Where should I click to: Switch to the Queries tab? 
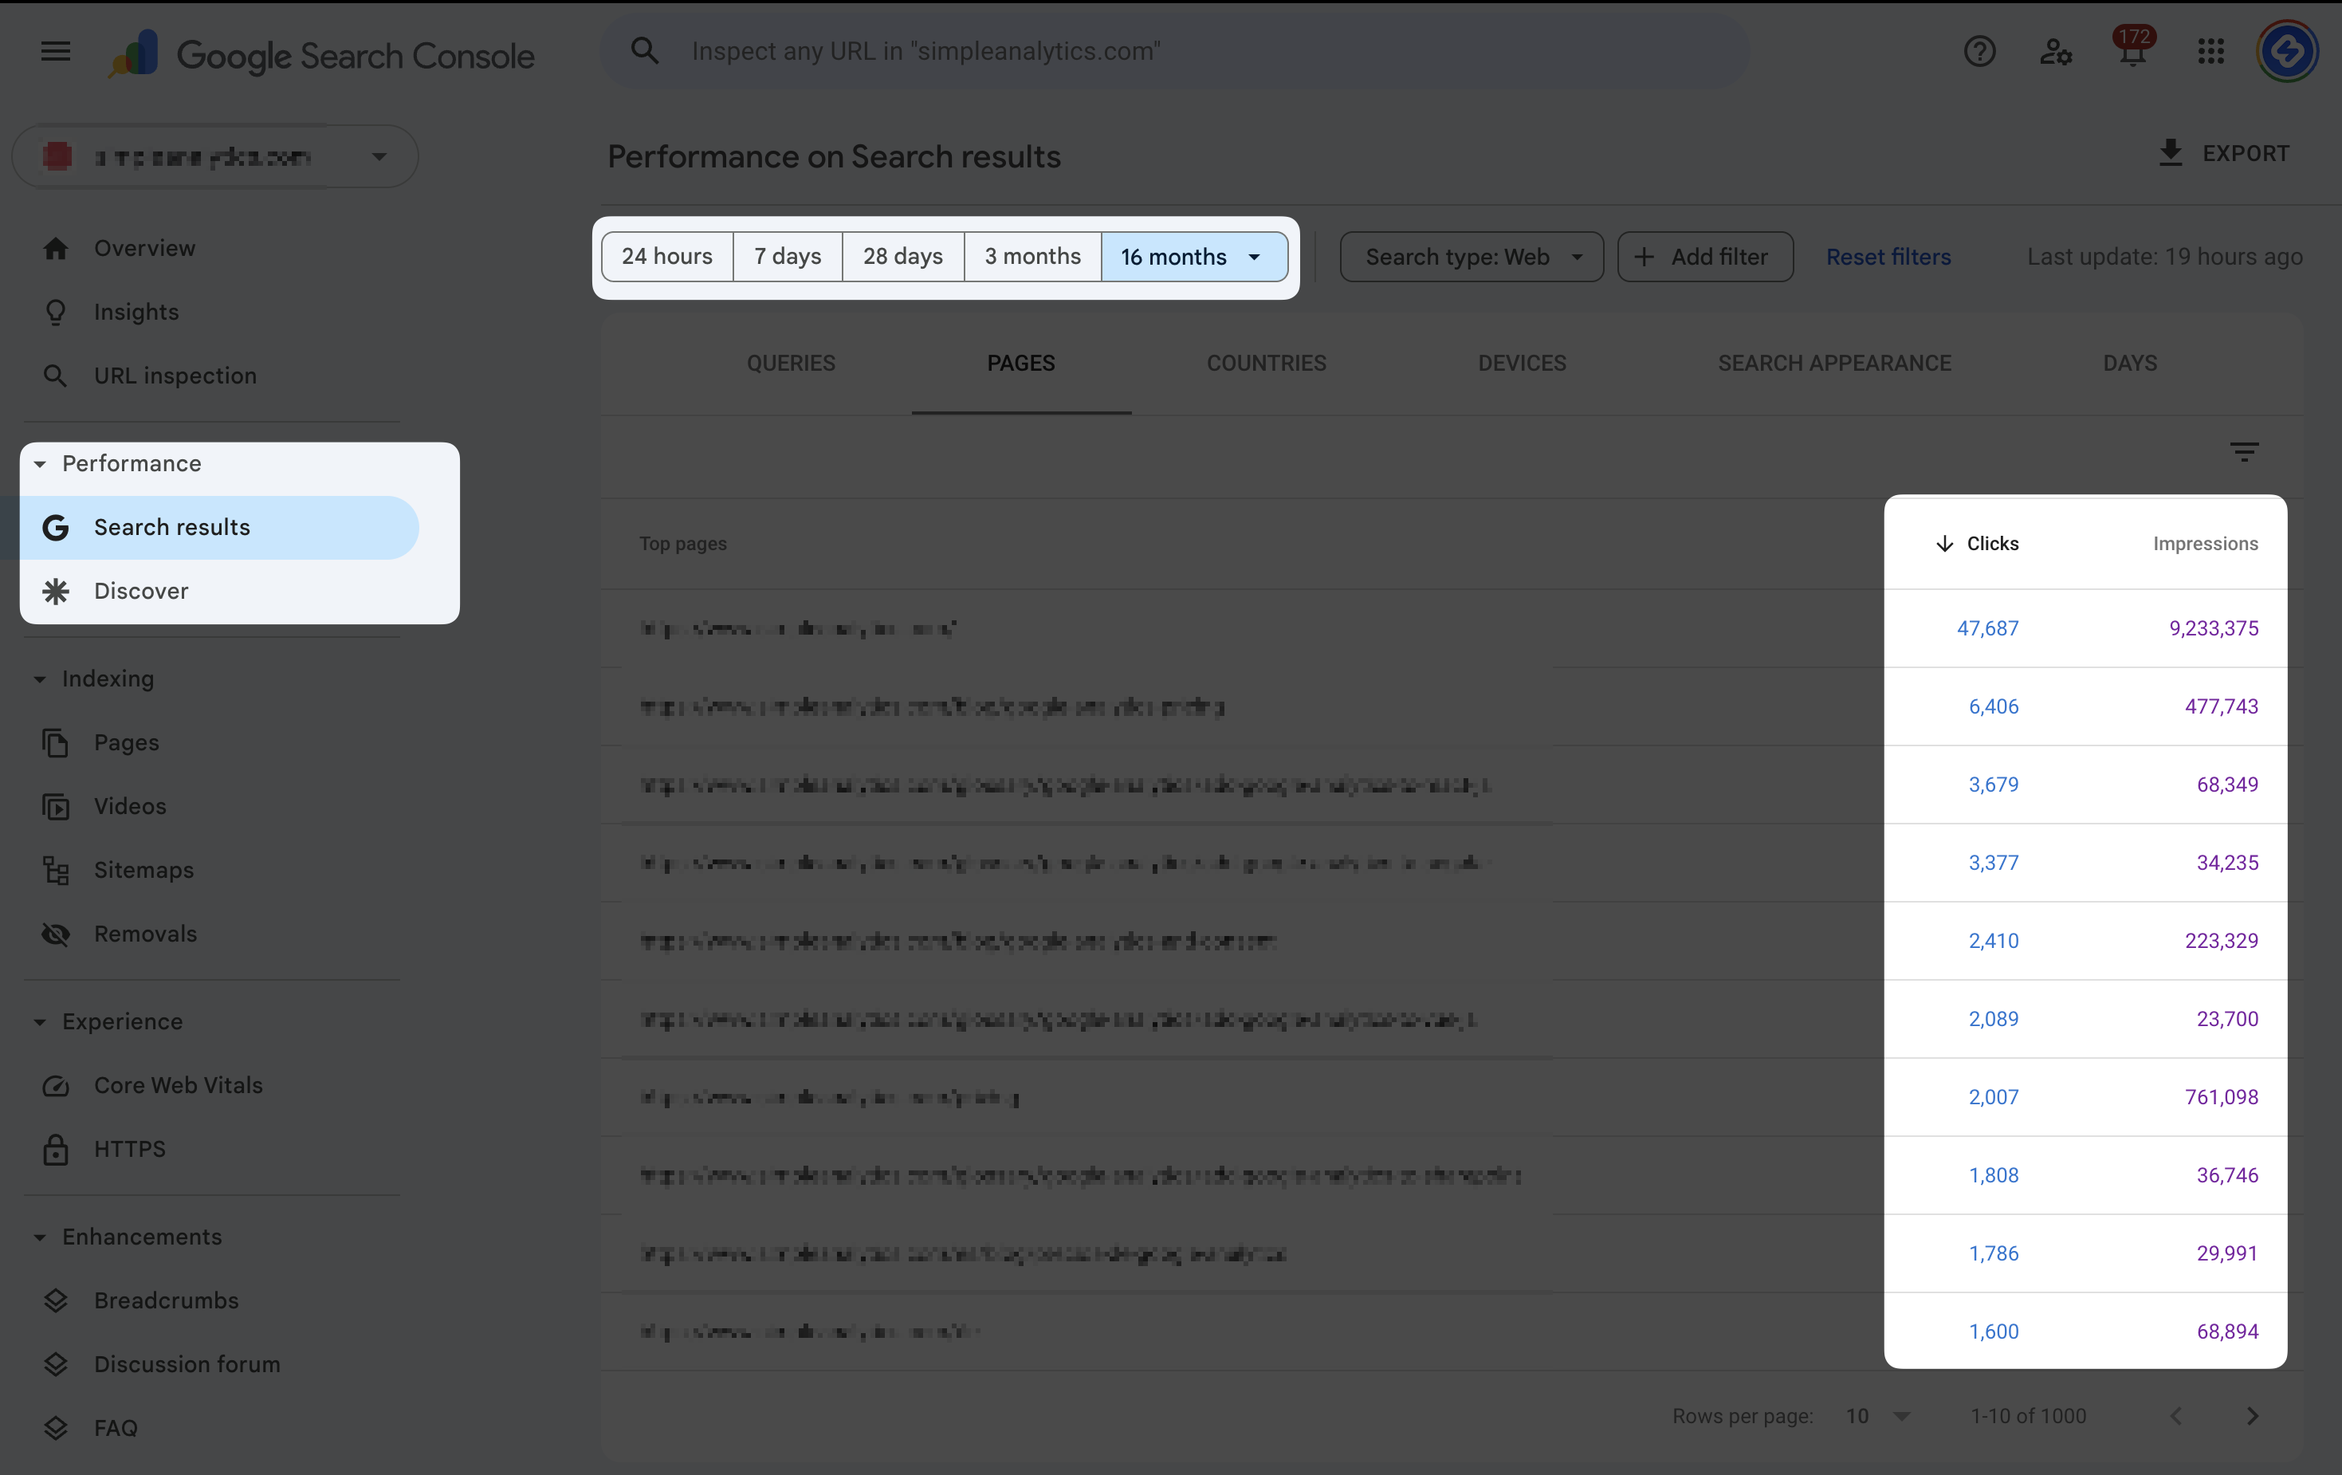click(790, 364)
